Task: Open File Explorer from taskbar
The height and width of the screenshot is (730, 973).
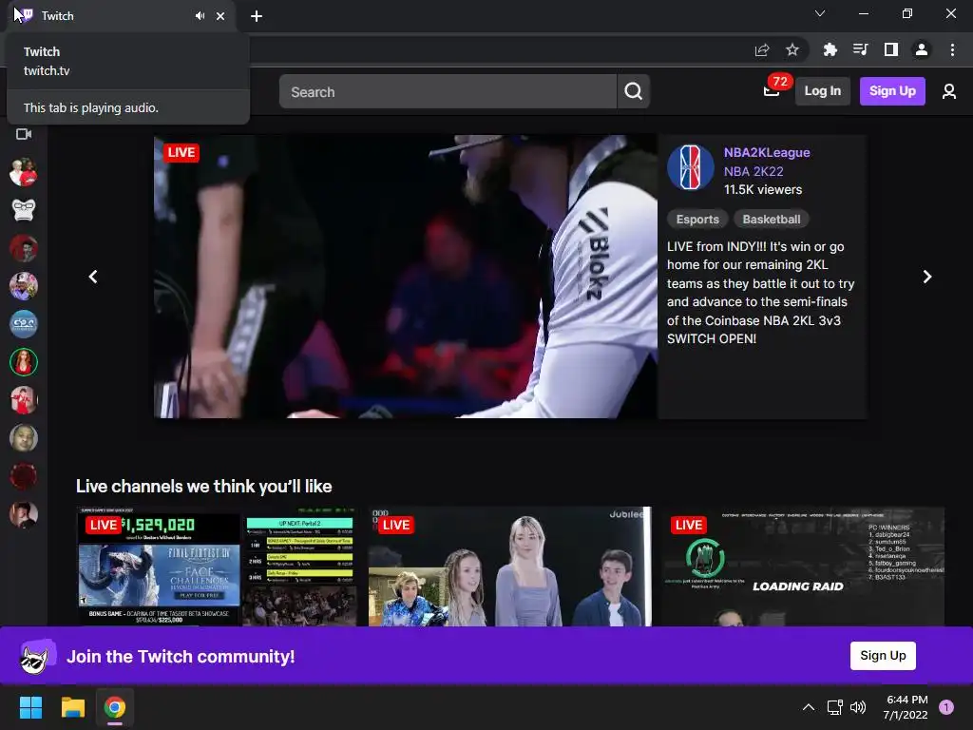Action: click(x=72, y=707)
